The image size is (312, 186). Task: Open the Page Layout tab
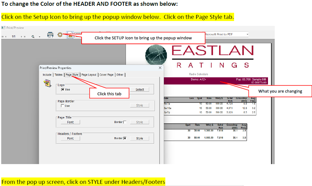89,75
